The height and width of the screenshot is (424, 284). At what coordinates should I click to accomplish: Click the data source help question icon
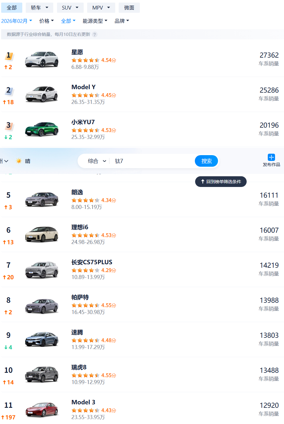coord(95,35)
